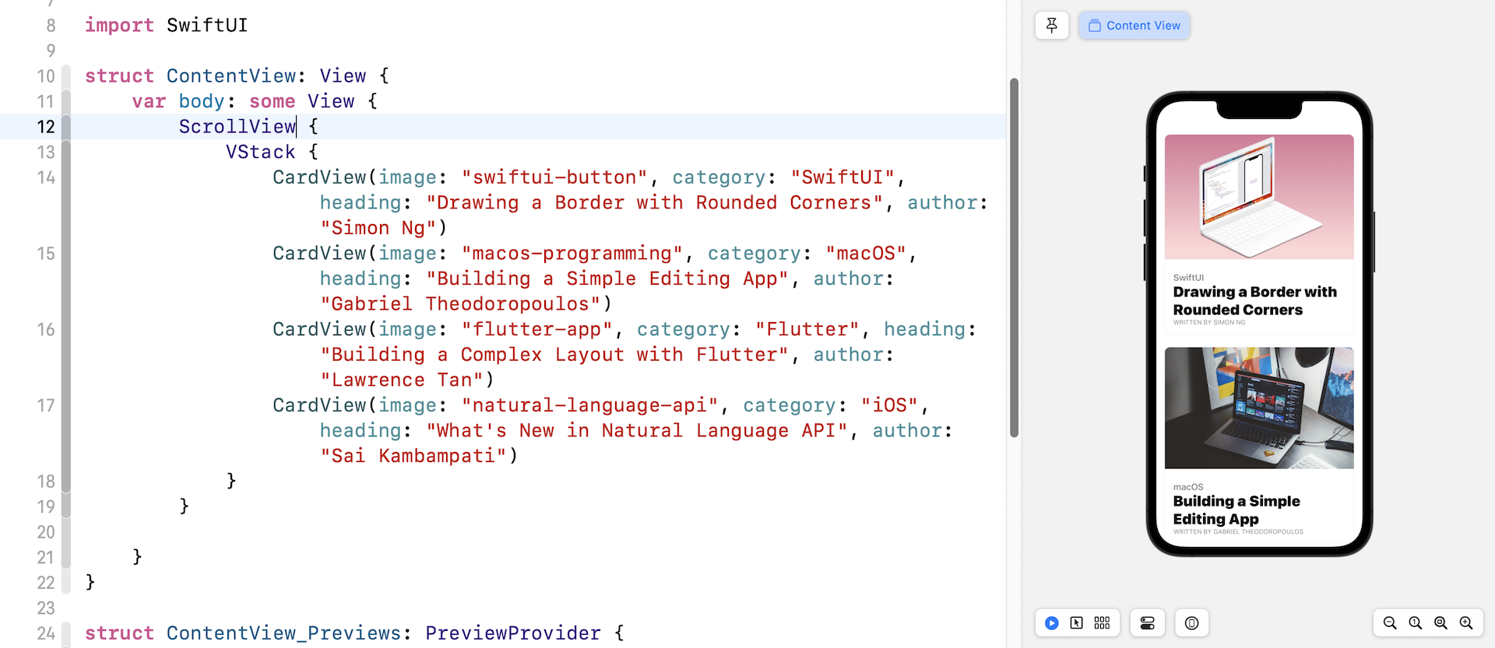
Task: Click PreviewProvider on line 24
Action: click(x=513, y=633)
